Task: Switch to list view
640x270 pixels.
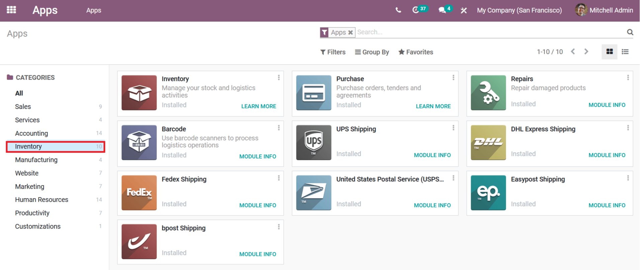Action: pos(625,52)
